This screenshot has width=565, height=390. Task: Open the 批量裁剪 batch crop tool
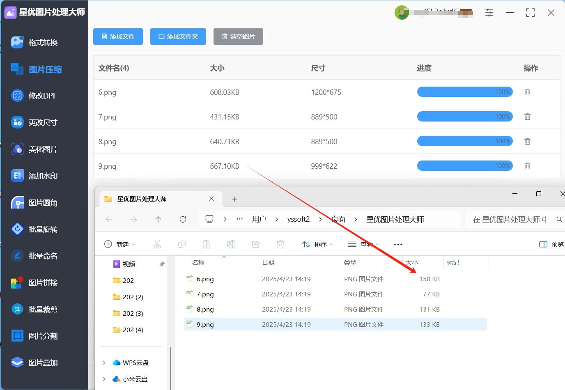35,309
